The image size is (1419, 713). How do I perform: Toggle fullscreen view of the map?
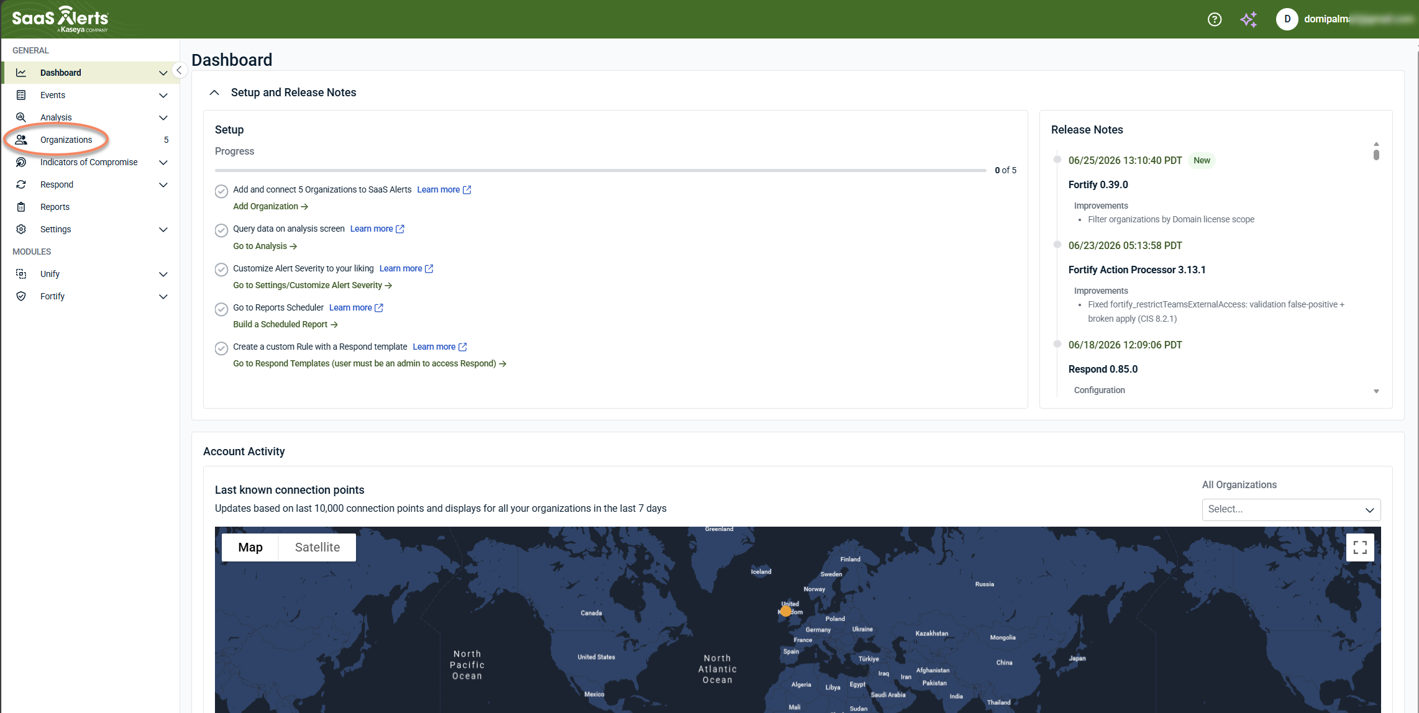click(1360, 547)
